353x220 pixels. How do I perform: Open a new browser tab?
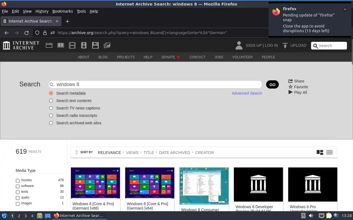coord(67,21)
